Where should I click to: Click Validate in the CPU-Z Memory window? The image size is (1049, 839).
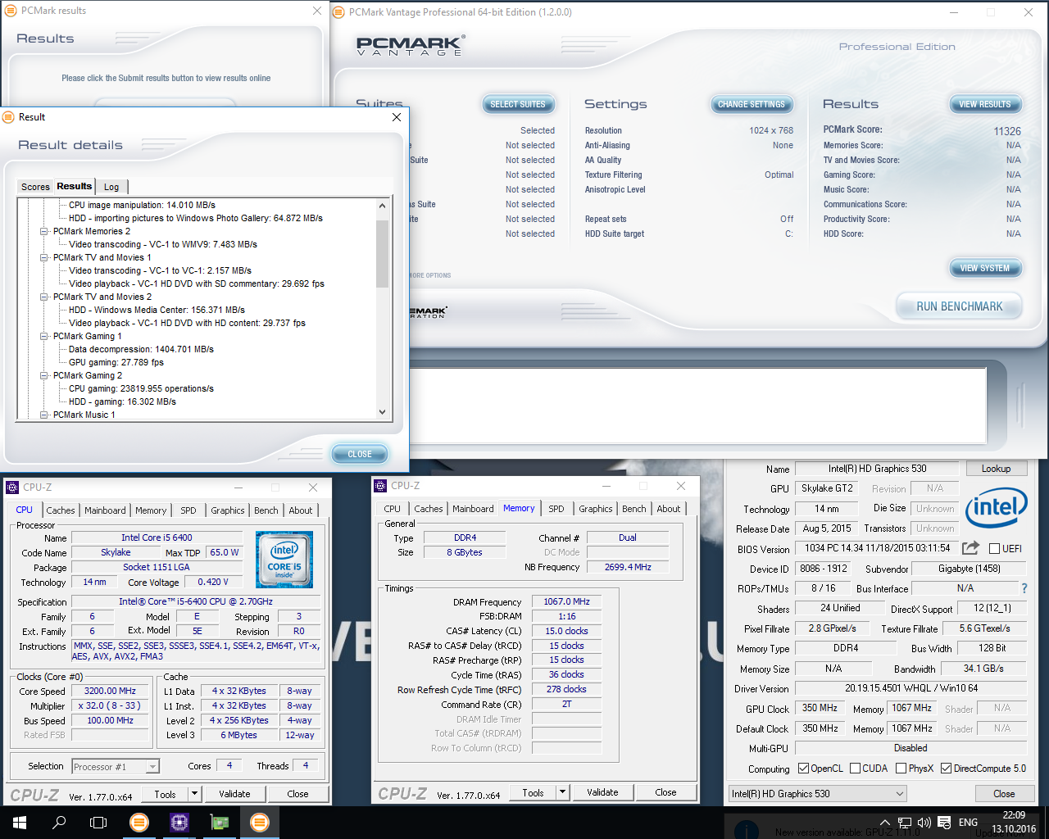click(602, 792)
